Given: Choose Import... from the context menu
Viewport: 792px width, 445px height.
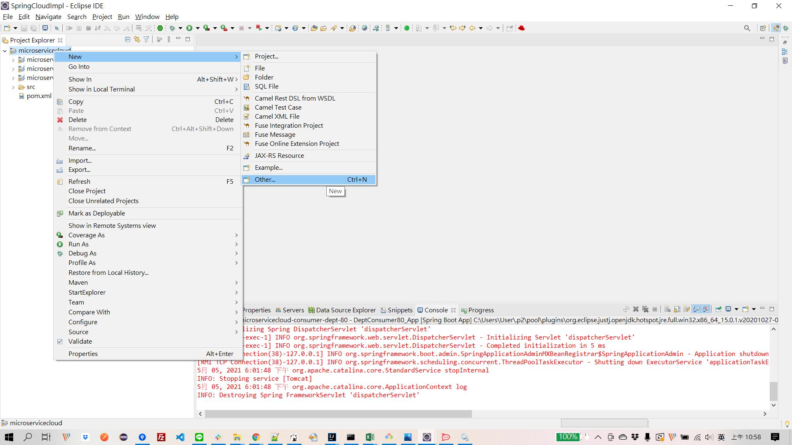Looking at the screenshot, I should pos(148,161).
